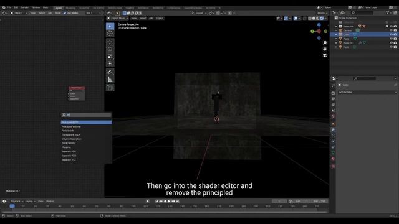Toggle the Use Nodes checkbox
The image size is (399, 224).
[65, 13]
